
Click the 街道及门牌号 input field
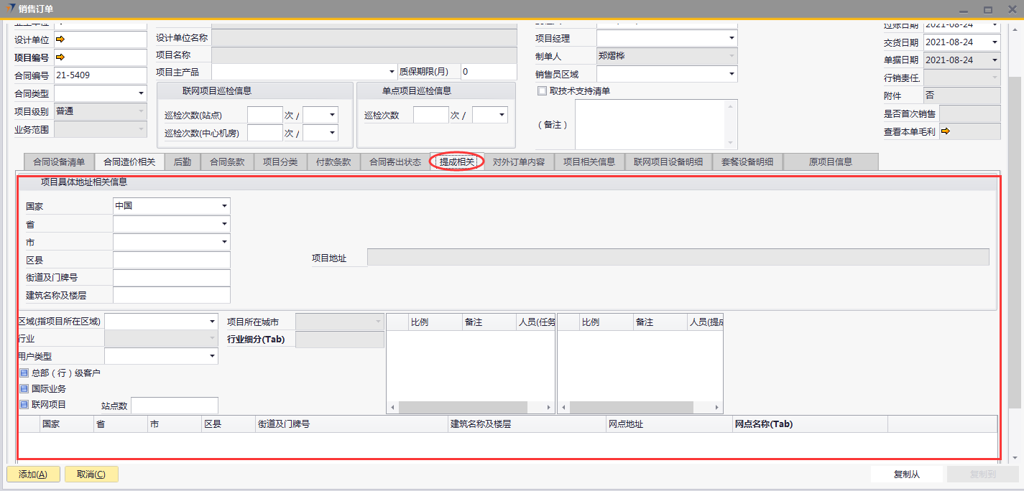pyautogui.click(x=172, y=278)
